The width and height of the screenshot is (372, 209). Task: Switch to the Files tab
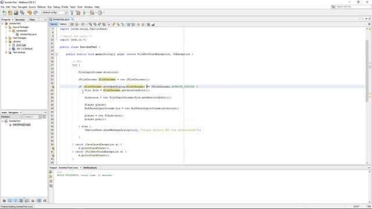pyautogui.click(x=32, y=20)
